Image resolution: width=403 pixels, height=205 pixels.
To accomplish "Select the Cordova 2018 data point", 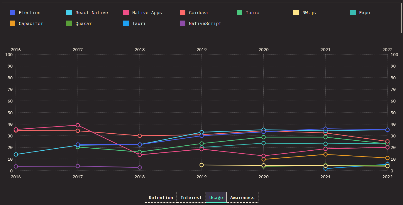I will tap(140, 136).
